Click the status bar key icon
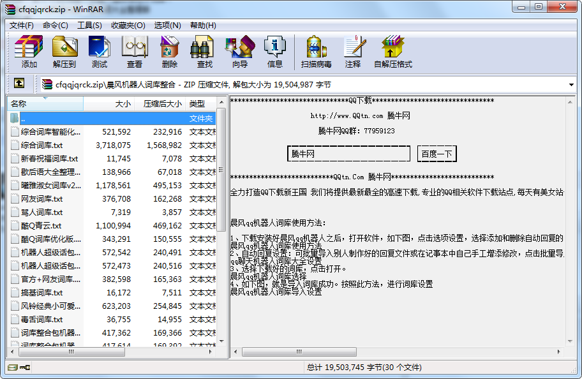Screen dimensions: 582x379 click(x=25, y=368)
